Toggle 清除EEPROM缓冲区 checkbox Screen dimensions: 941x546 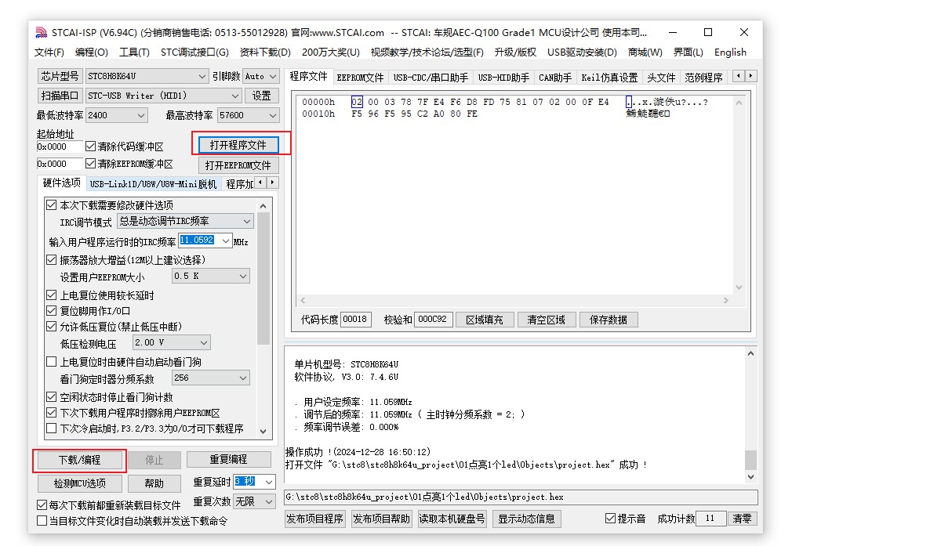[90, 164]
